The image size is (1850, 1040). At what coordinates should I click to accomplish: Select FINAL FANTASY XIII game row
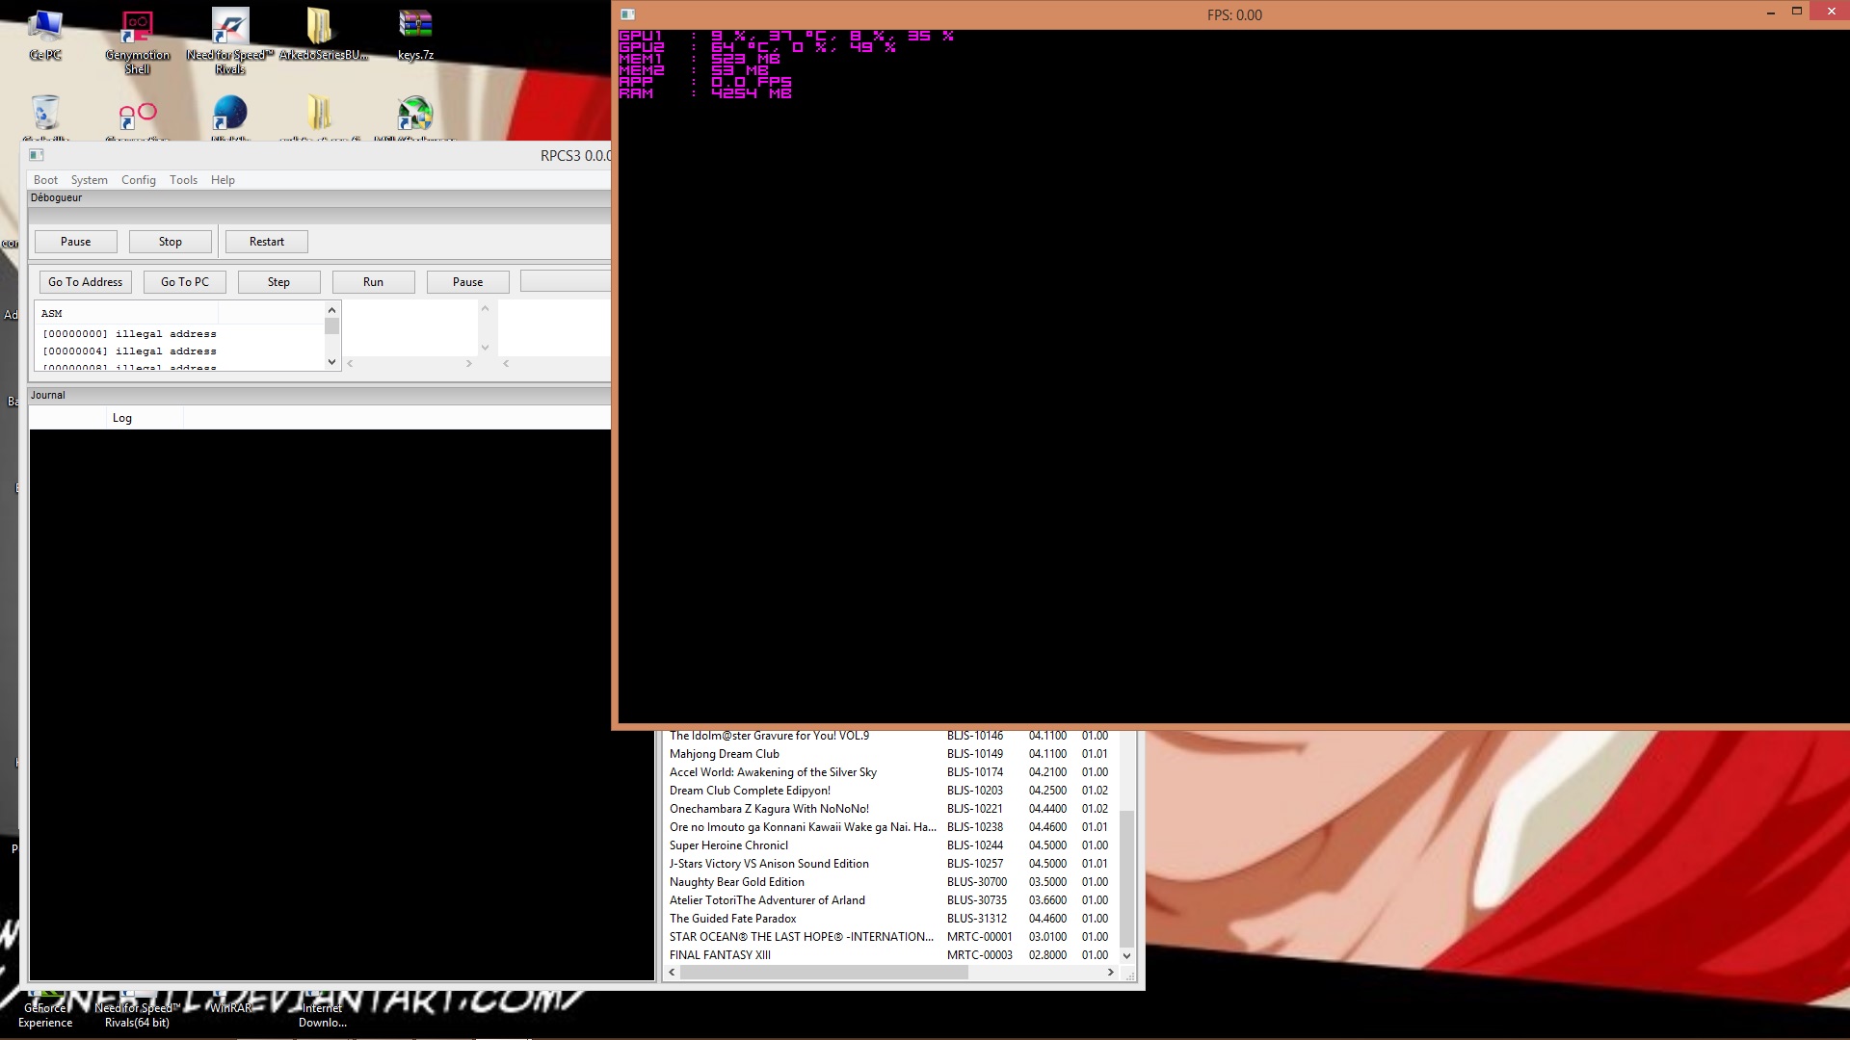pyautogui.click(x=889, y=955)
